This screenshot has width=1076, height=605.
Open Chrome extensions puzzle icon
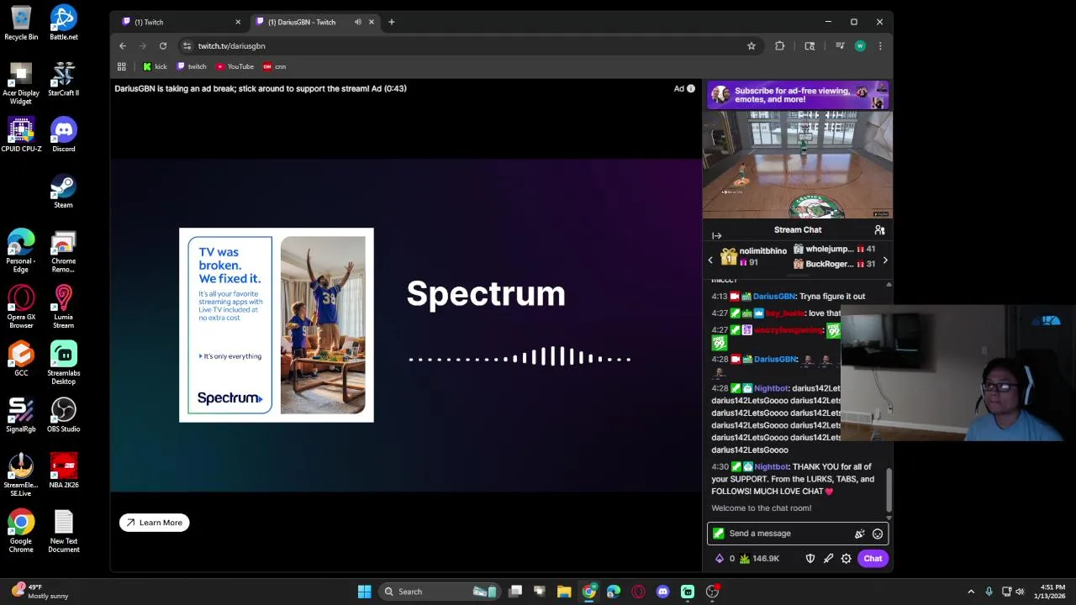[x=780, y=46]
